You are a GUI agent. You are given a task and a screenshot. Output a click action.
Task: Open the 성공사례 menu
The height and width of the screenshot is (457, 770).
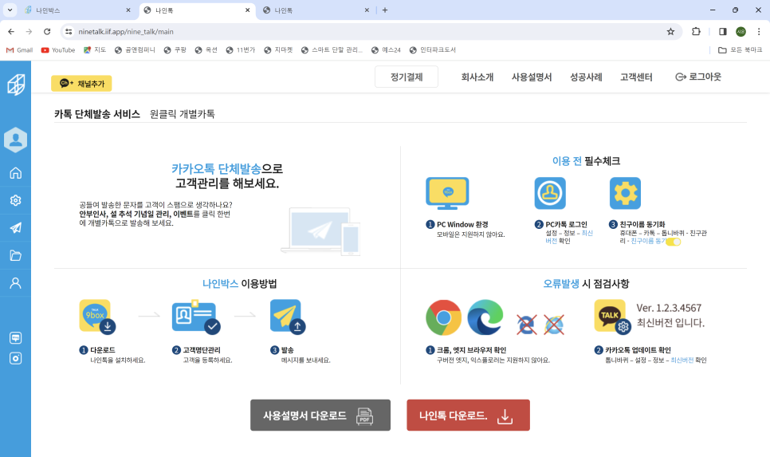coord(586,77)
